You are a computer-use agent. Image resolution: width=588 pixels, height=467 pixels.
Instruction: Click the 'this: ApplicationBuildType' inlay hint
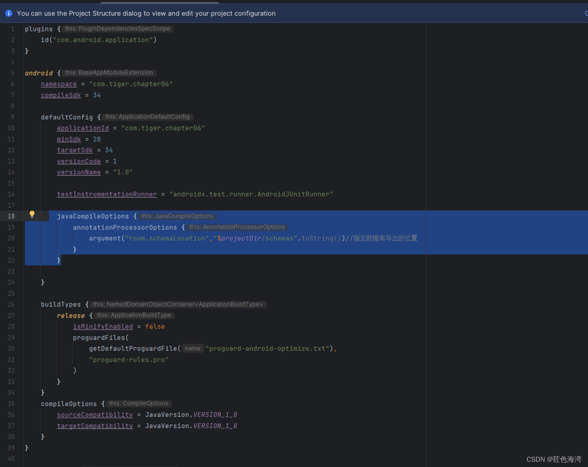[x=134, y=315]
